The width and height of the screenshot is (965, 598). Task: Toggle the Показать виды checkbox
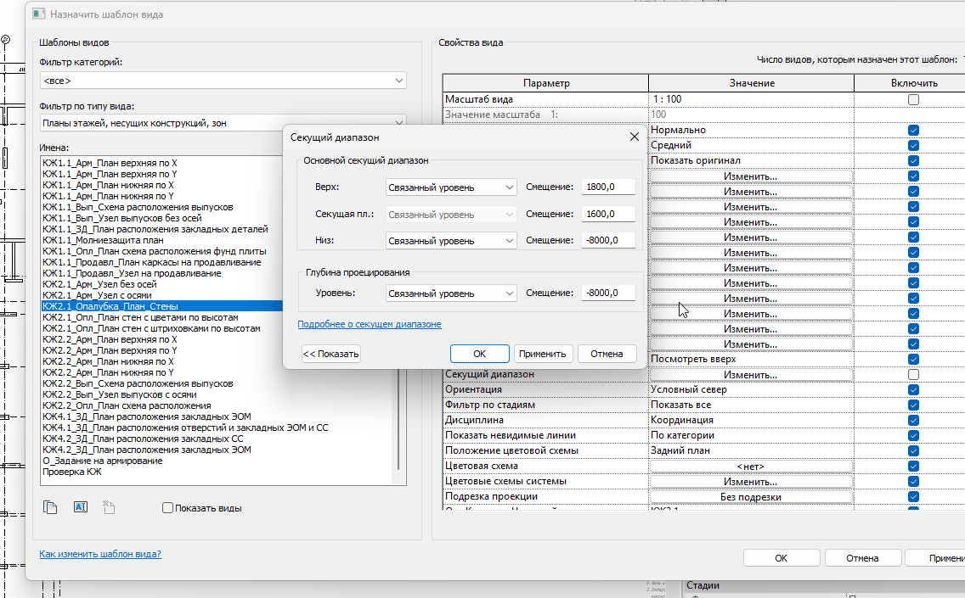pyautogui.click(x=167, y=507)
